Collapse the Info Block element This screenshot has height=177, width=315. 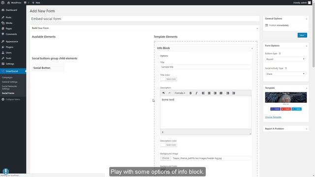tap(252, 48)
